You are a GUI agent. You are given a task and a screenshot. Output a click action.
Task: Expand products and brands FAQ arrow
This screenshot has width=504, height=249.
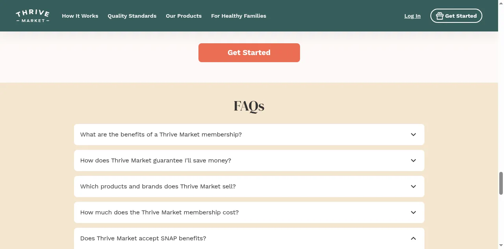click(x=413, y=186)
